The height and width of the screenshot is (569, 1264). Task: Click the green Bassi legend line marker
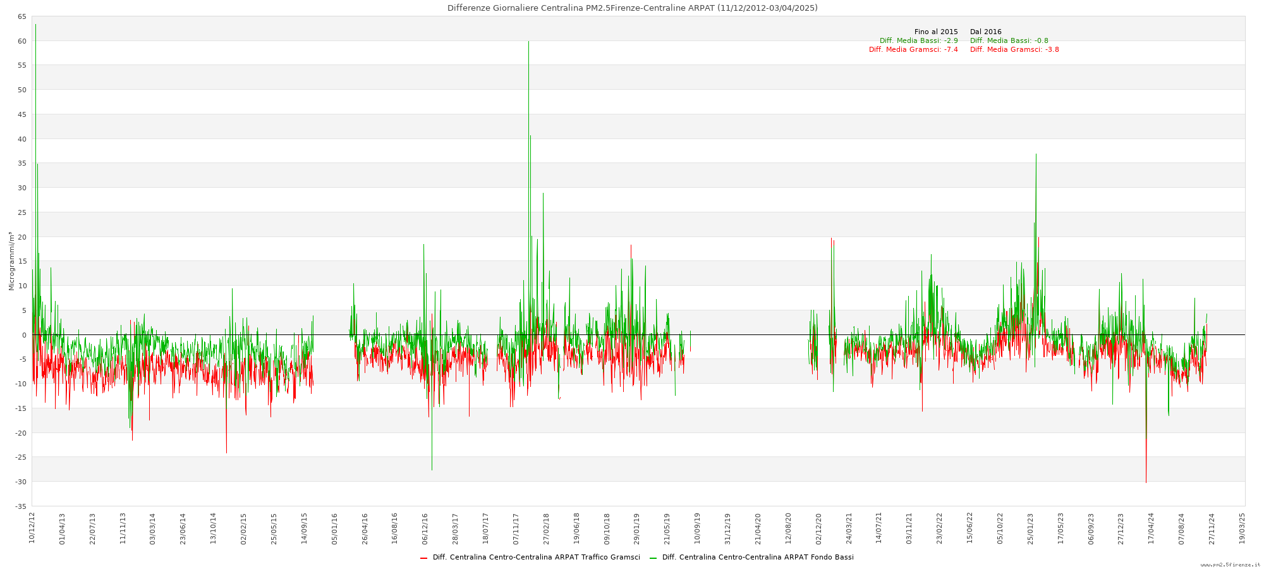pos(653,558)
